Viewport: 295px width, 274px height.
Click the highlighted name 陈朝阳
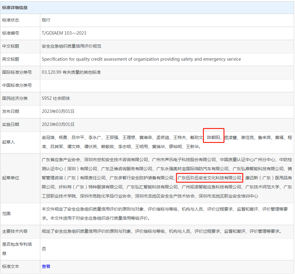pyautogui.click(x=214, y=137)
